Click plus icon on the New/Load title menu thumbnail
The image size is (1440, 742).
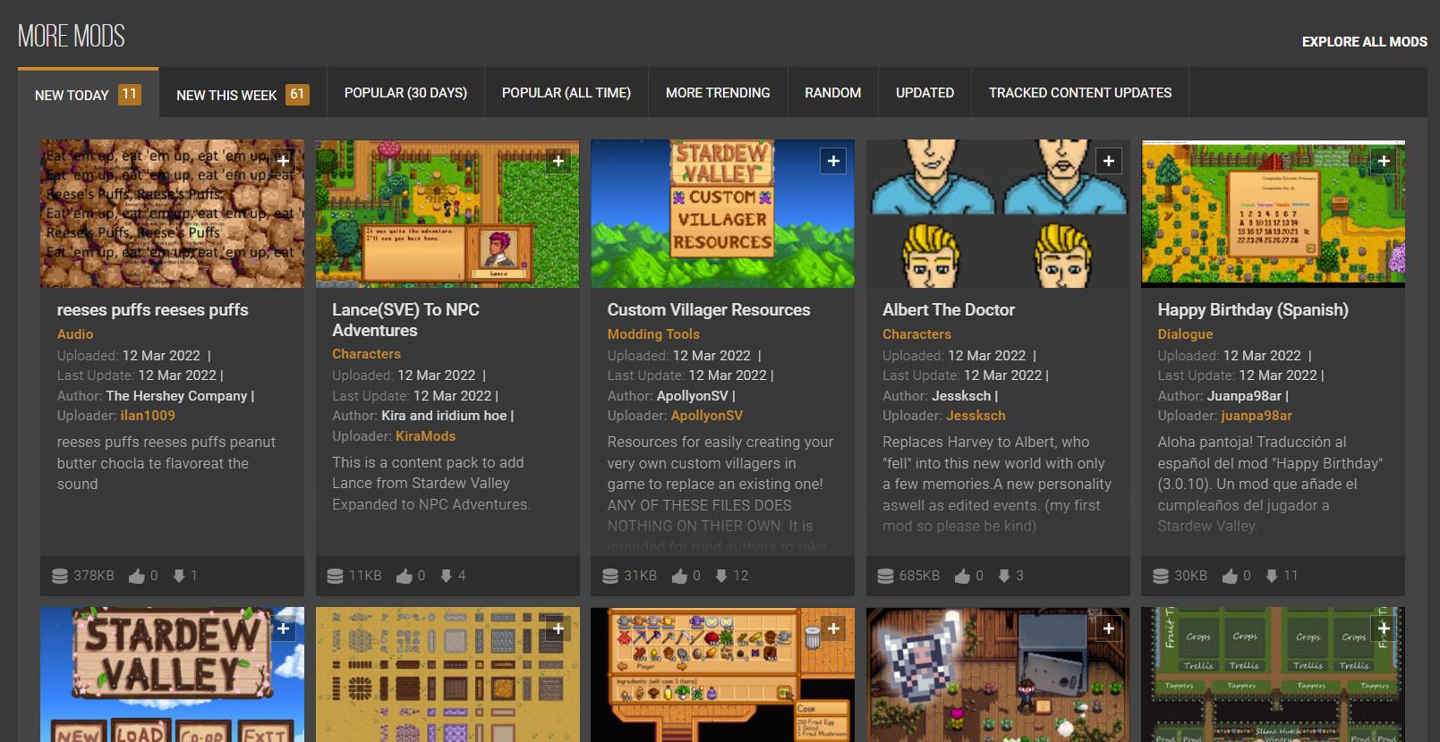coord(283,629)
